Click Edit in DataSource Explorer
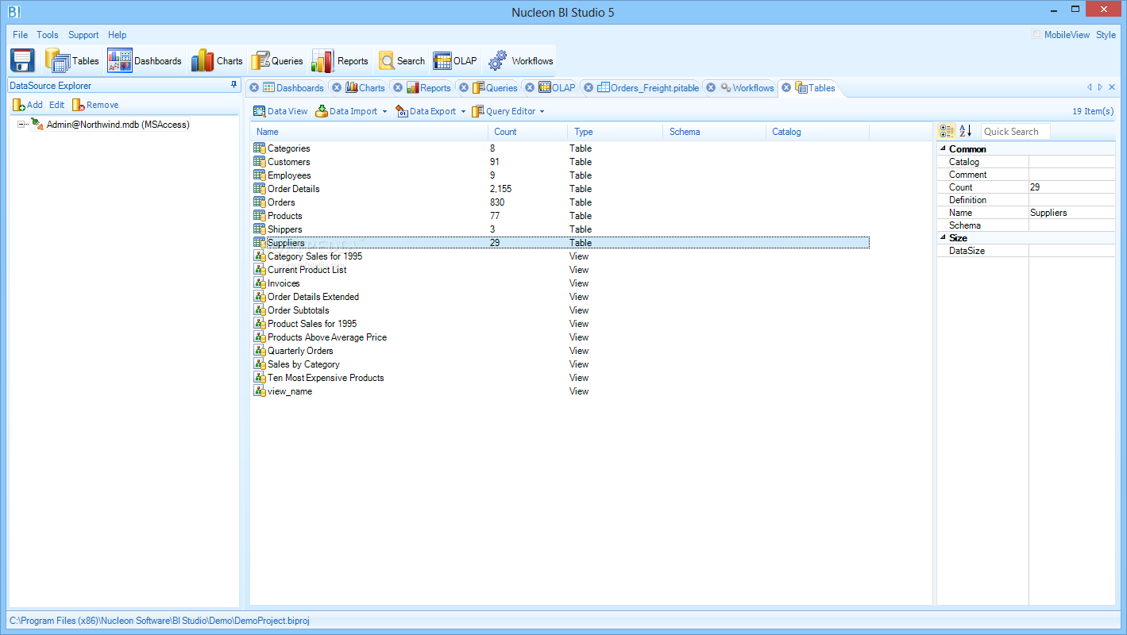This screenshot has height=635, width=1127. [x=56, y=105]
